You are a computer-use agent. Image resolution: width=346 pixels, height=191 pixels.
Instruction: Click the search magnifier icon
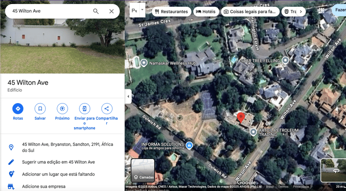tap(96, 11)
